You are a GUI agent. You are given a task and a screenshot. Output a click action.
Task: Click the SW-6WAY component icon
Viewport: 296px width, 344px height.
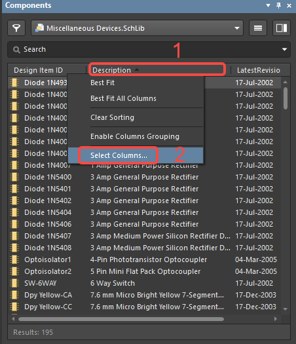(x=14, y=283)
